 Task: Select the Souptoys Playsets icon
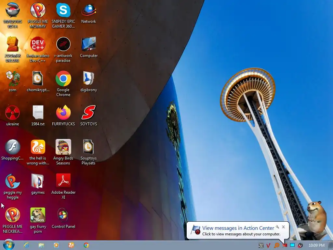pyautogui.click(x=88, y=152)
